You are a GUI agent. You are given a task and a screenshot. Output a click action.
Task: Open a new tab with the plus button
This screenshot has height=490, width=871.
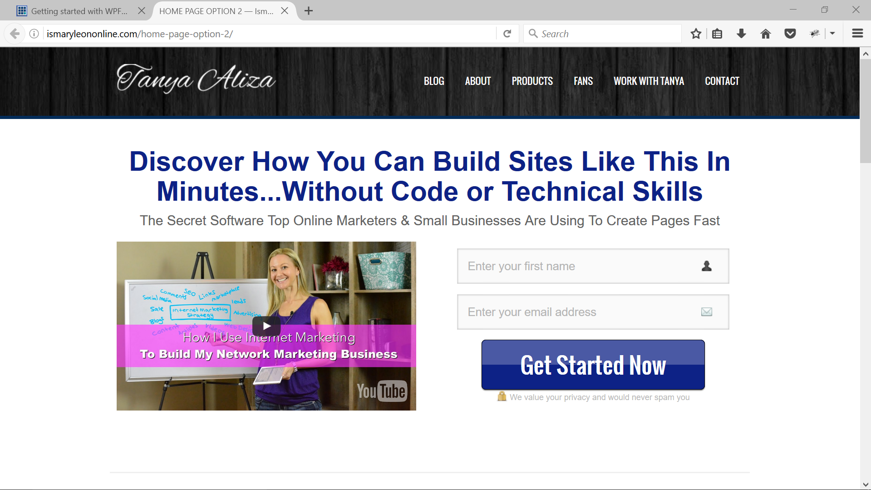(309, 11)
